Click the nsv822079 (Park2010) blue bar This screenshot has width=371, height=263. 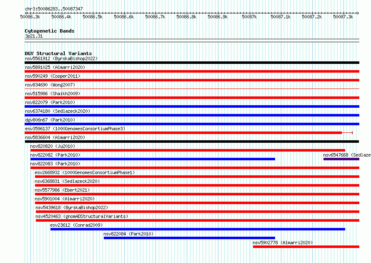tap(192, 106)
